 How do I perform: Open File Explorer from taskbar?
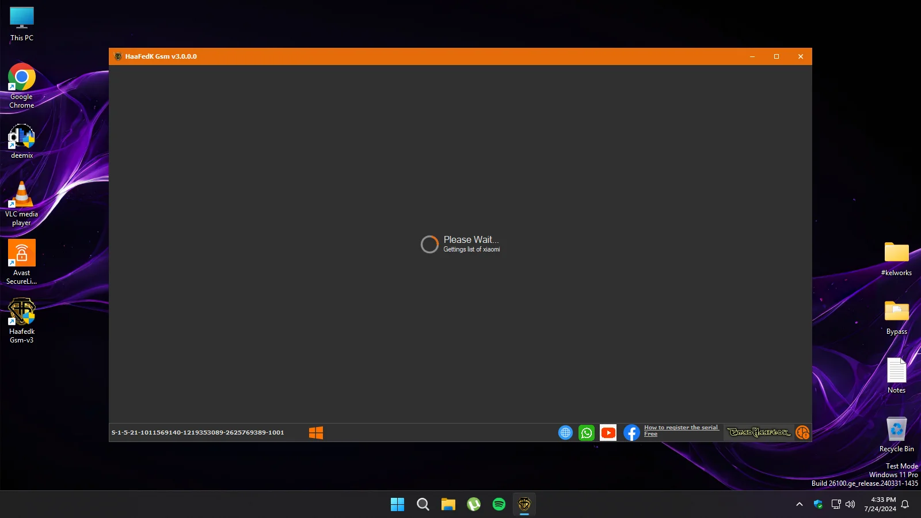coord(448,504)
